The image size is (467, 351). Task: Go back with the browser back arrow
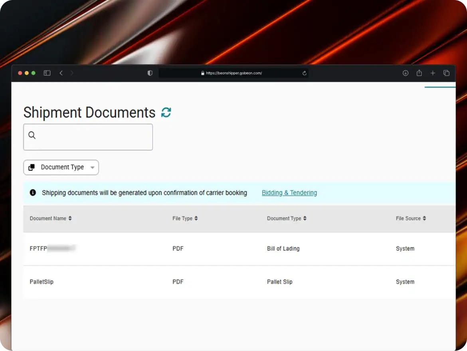(x=61, y=73)
